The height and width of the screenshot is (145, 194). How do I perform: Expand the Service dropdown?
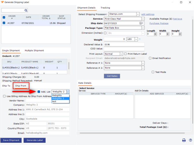tap(143, 19)
